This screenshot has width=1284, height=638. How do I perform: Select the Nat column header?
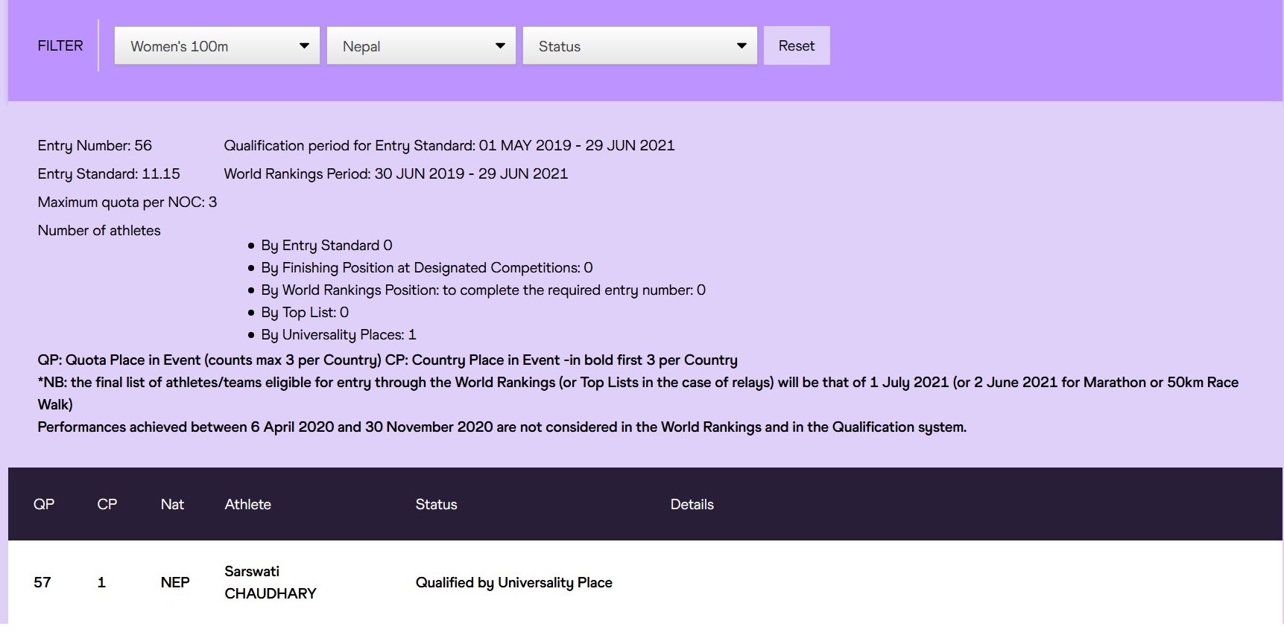tap(172, 504)
